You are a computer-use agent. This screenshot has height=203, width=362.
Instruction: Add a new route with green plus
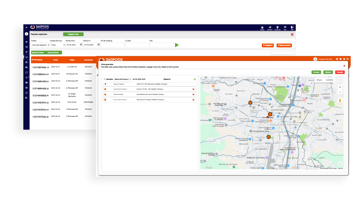[195, 79]
